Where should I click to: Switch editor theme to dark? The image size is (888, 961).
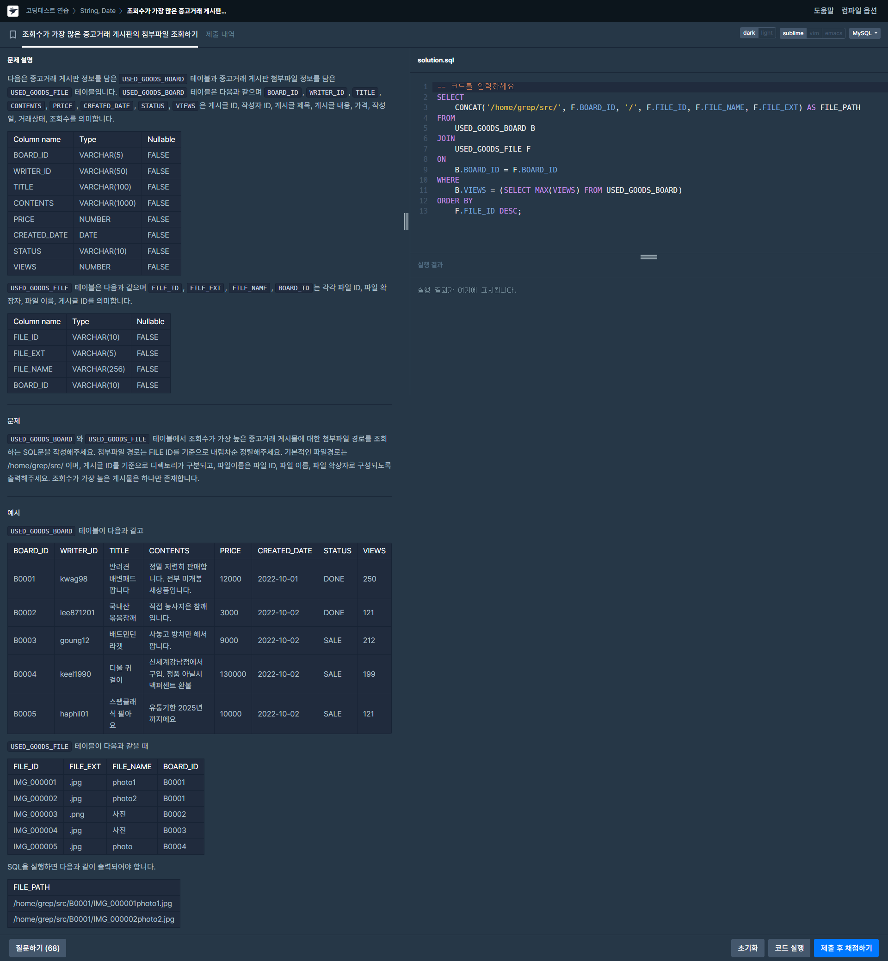tap(749, 33)
